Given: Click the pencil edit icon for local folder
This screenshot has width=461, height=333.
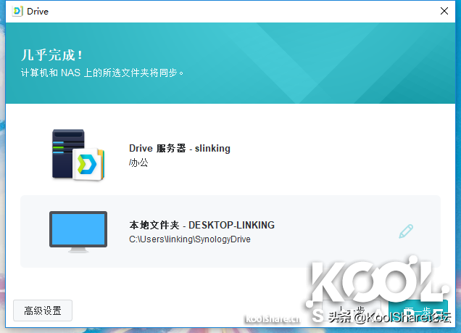Looking at the screenshot, I should tap(406, 232).
